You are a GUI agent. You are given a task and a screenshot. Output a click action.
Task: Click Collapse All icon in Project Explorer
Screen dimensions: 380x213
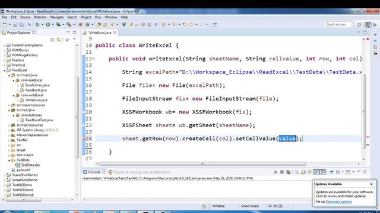[52, 40]
